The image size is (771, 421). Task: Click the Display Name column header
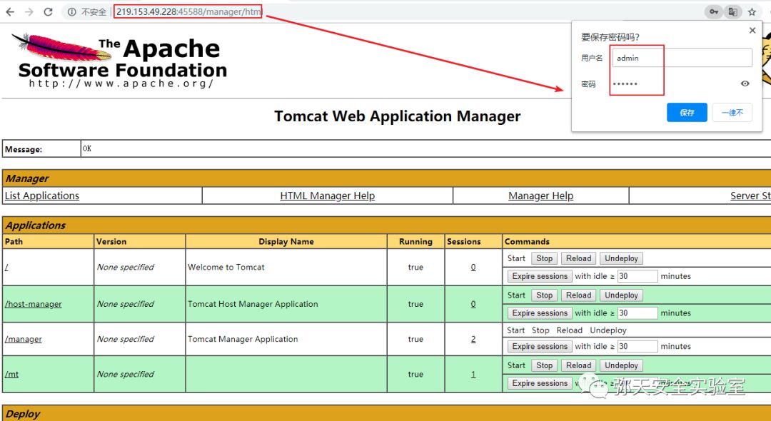click(286, 241)
